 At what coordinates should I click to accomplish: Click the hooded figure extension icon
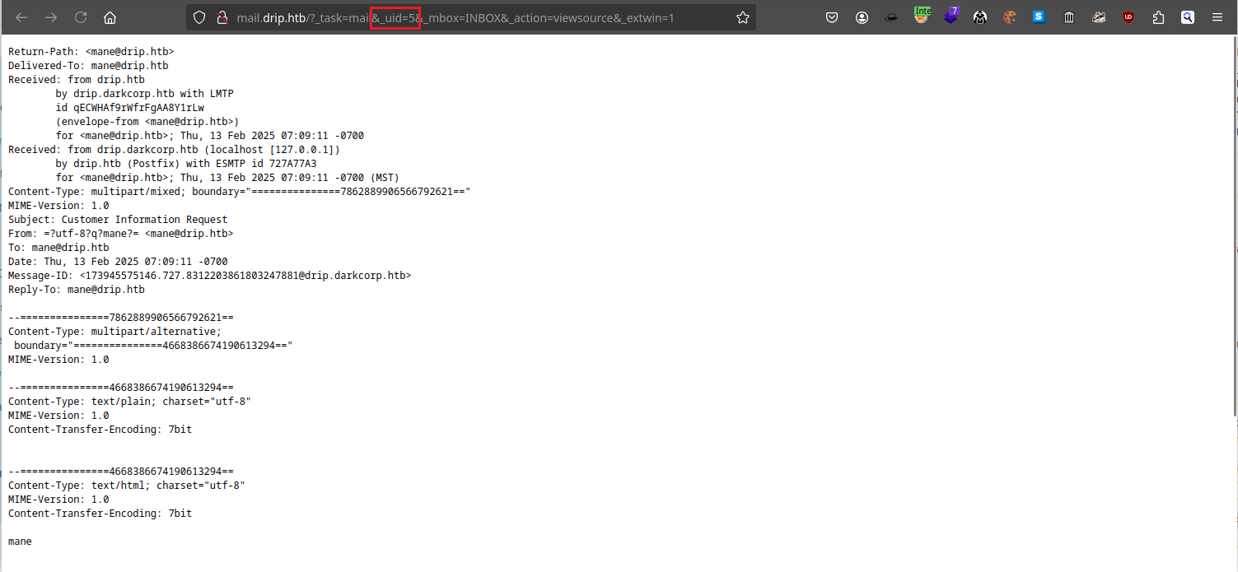click(980, 17)
